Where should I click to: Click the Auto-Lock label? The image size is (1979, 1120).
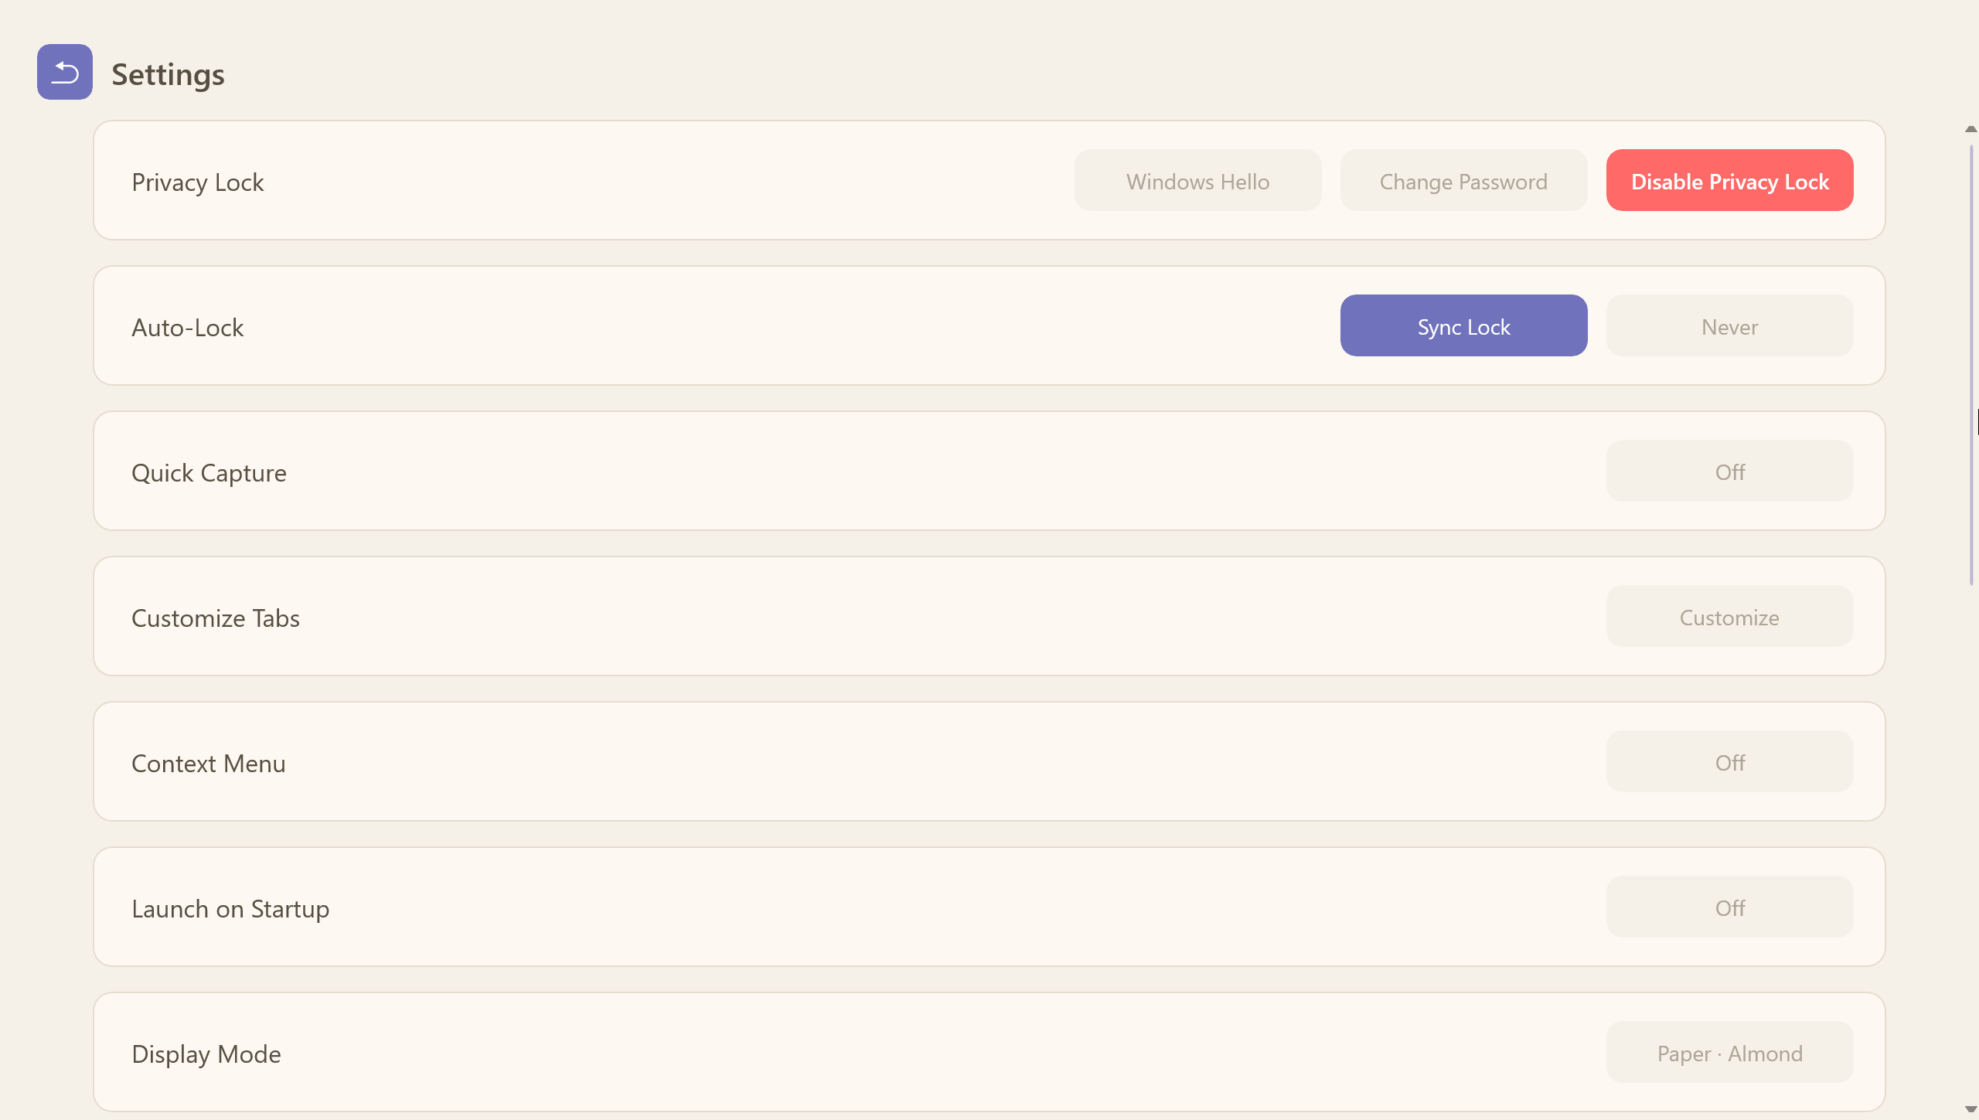[188, 328]
